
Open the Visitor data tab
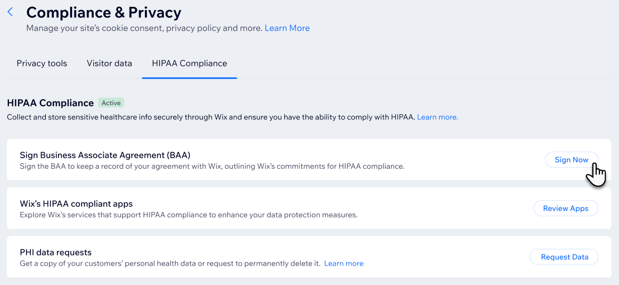(110, 63)
